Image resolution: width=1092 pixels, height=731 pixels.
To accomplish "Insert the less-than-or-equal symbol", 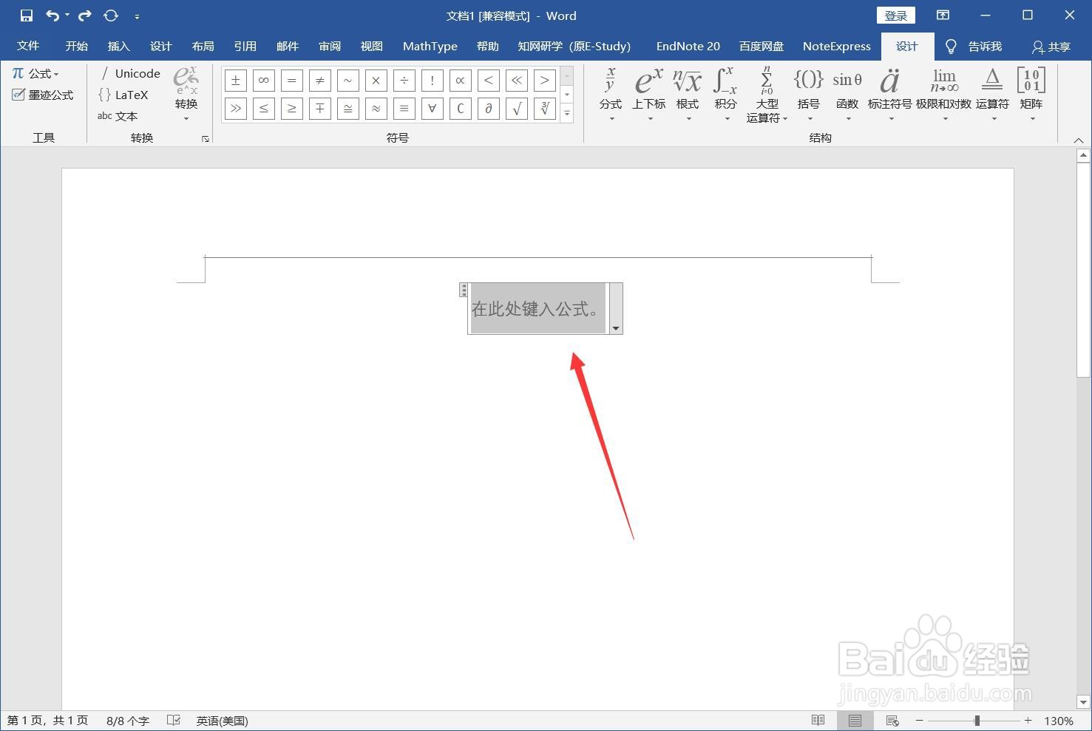I will click(x=263, y=109).
